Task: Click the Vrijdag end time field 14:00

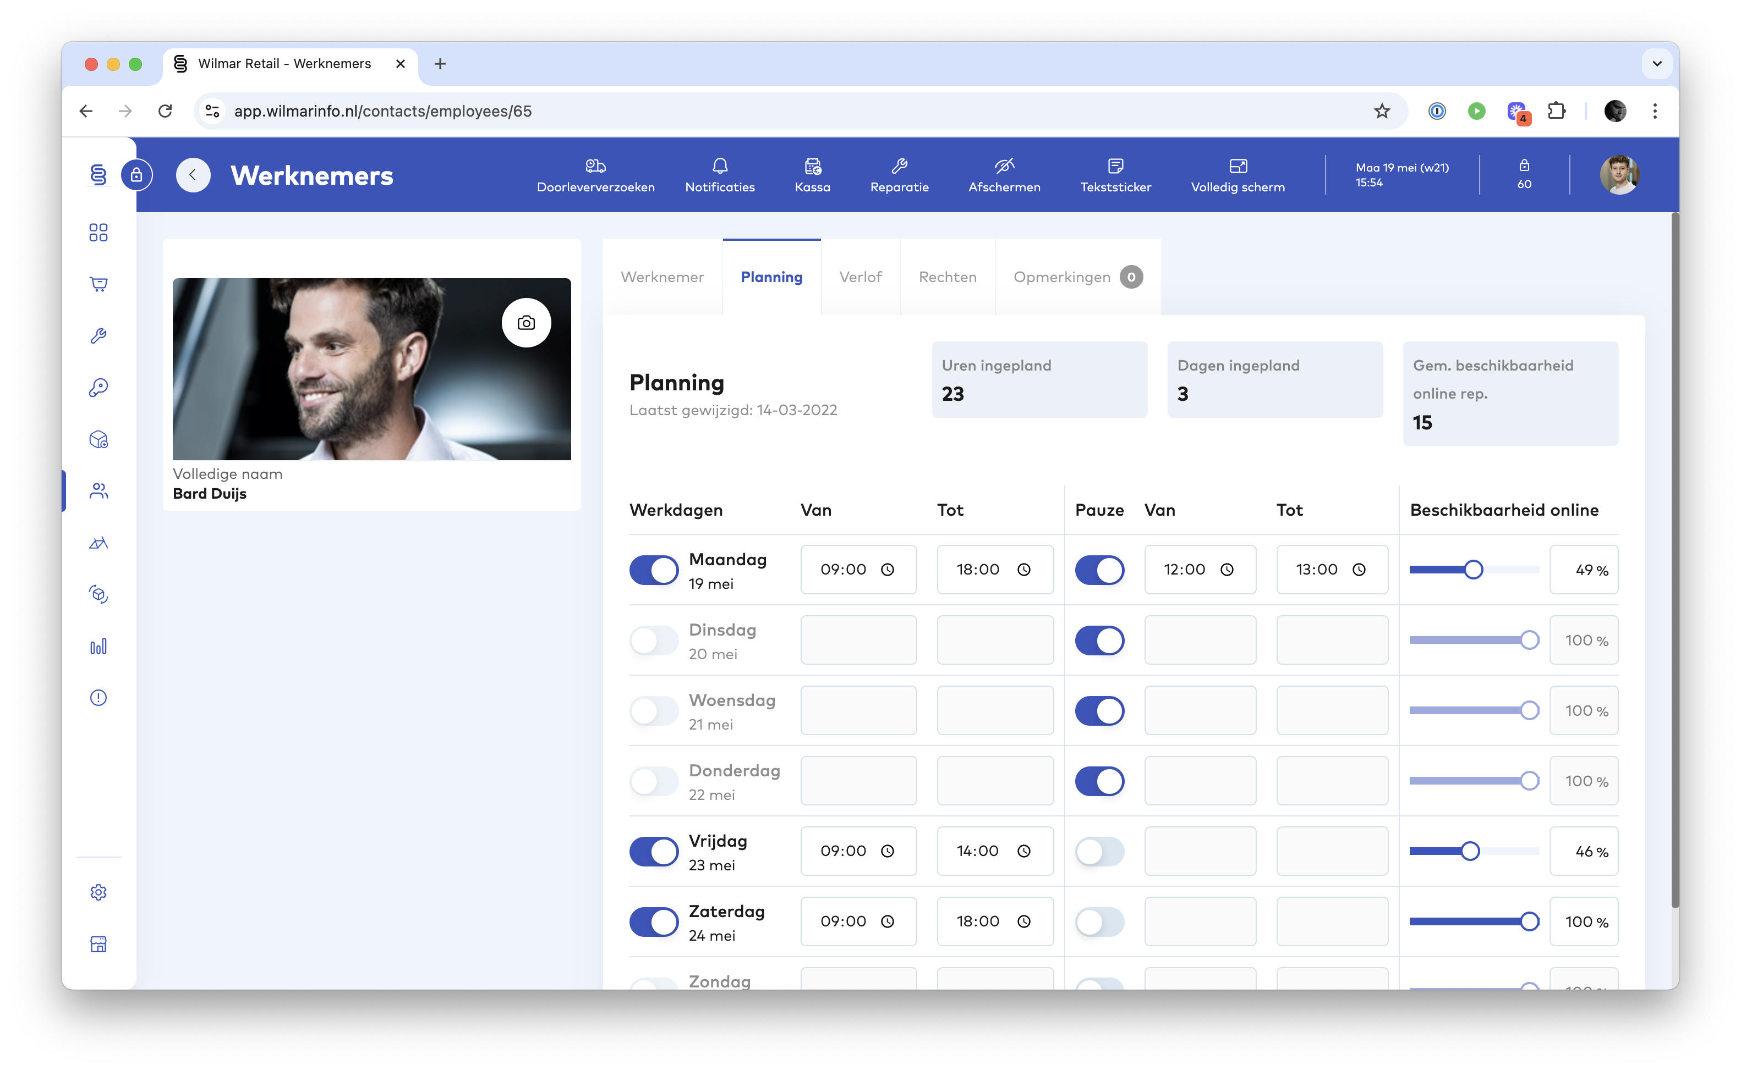Action: 994,852
